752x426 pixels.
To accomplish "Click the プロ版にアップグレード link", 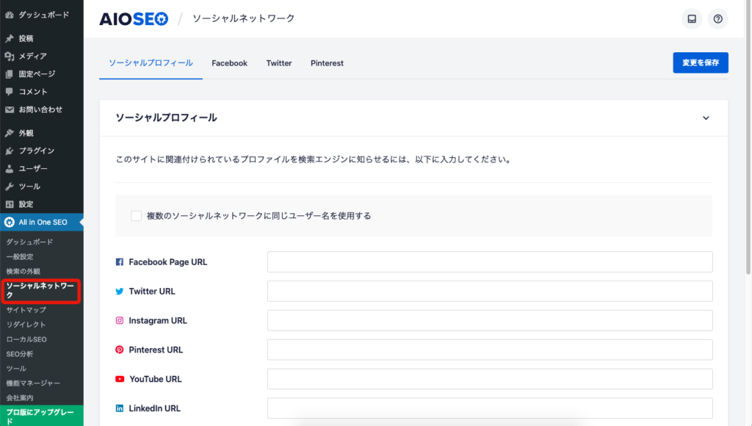I will [x=41, y=416].
